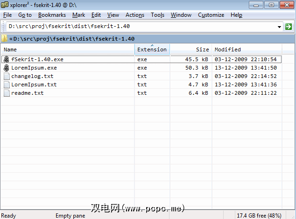This screenshot has width=296, height=219.
Task: Open the Help menu
Action: pos(236,15)
